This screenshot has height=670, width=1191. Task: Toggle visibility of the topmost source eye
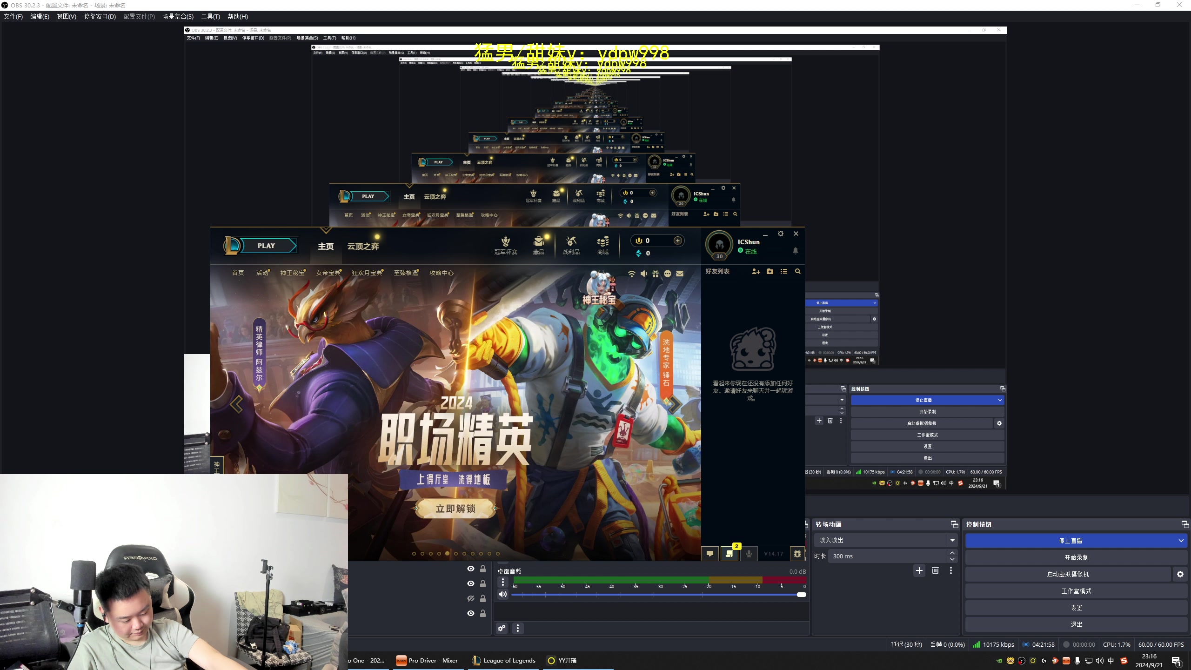pos(471,569)
